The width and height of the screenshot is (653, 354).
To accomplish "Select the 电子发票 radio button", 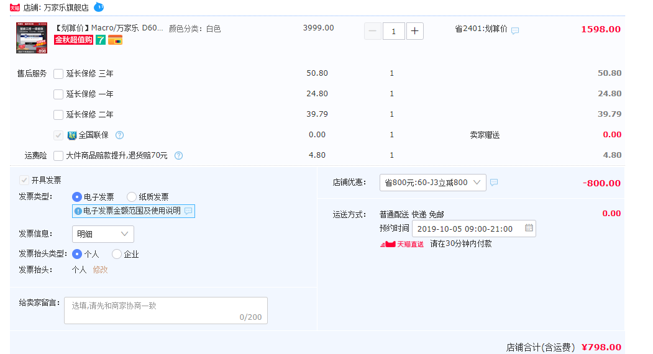I will (x=77, y=197).
